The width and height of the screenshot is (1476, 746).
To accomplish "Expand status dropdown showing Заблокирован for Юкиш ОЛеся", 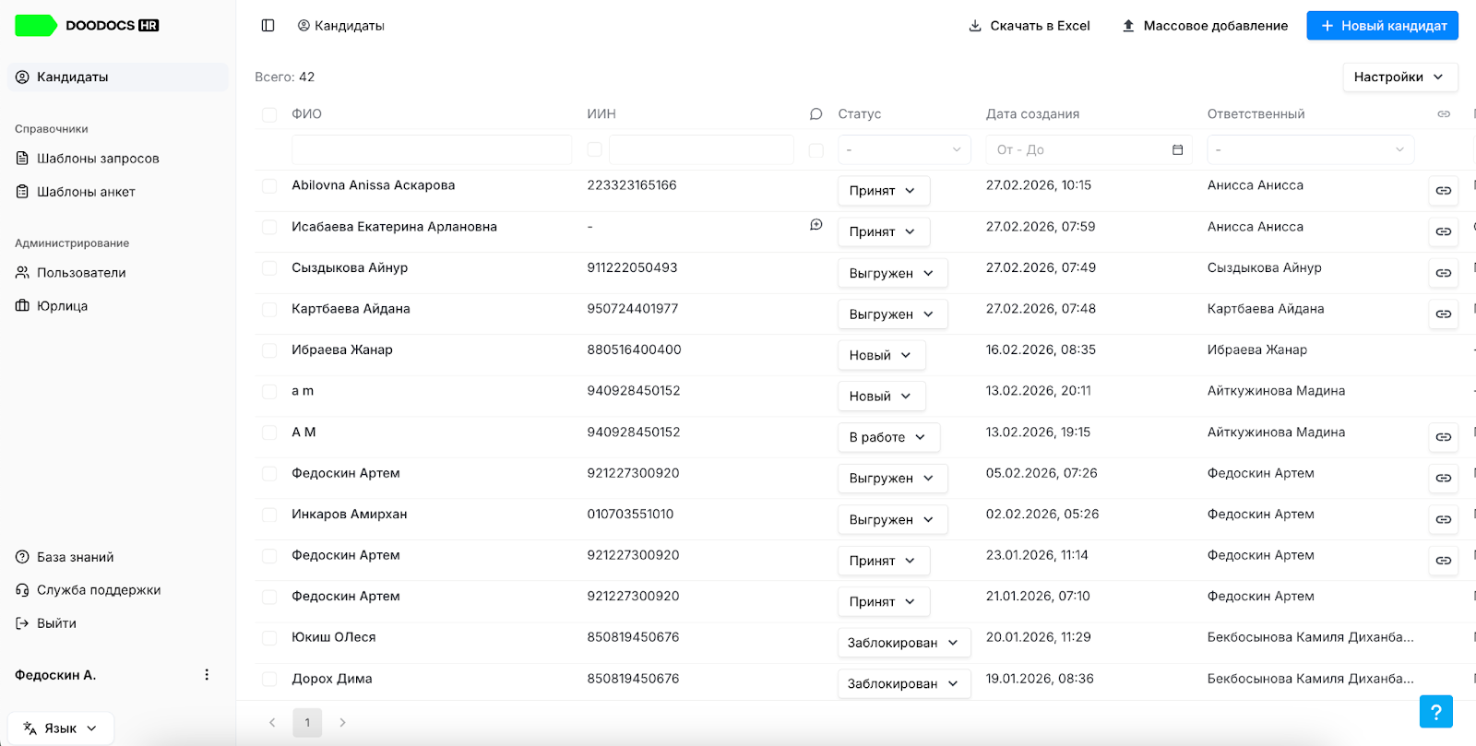I will (904, 643).
